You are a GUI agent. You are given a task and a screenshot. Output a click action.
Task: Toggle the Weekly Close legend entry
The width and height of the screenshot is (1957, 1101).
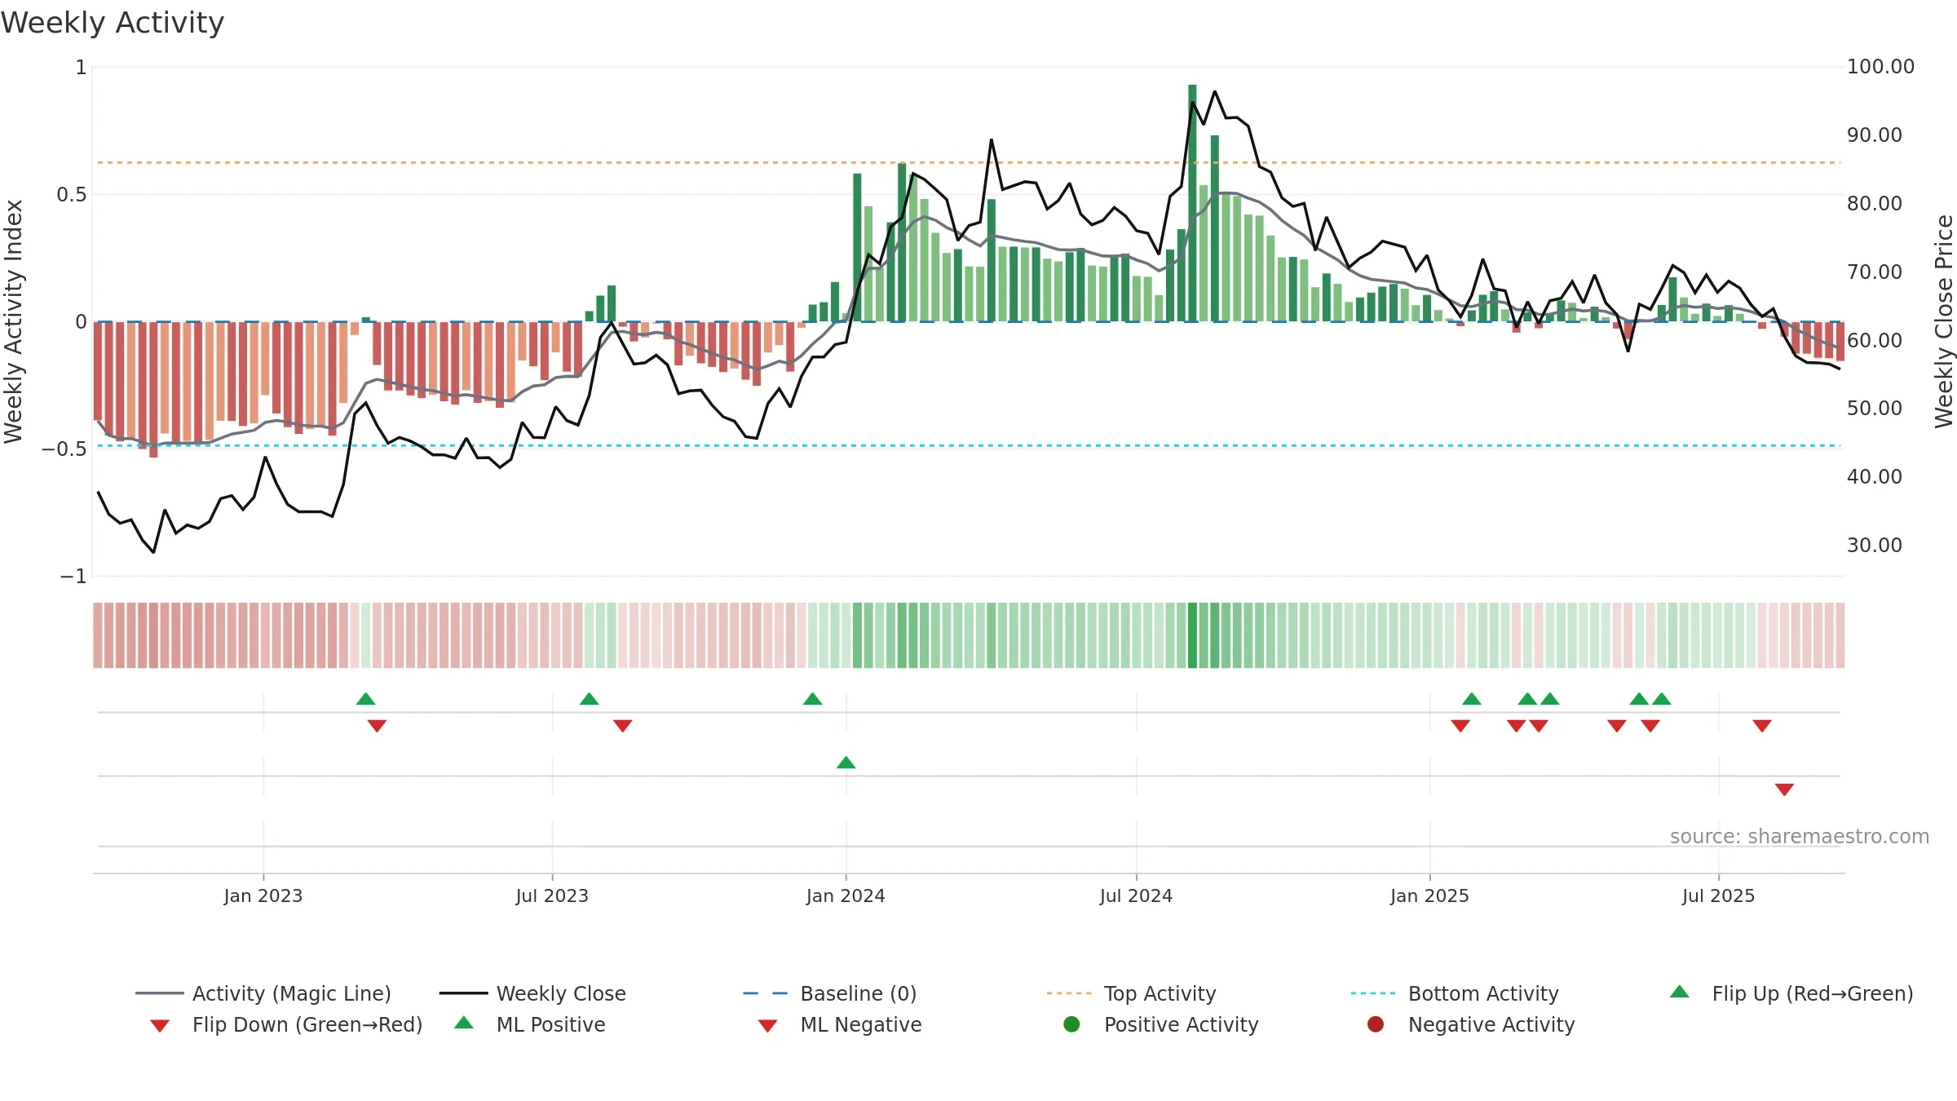pyautogui.click(x=532, y=993)
